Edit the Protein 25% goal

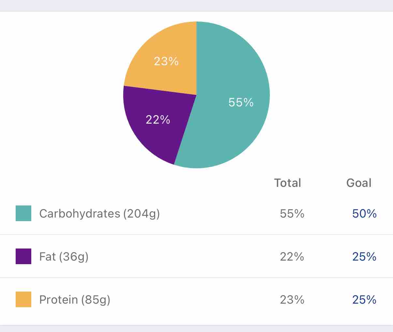[364, 300]
